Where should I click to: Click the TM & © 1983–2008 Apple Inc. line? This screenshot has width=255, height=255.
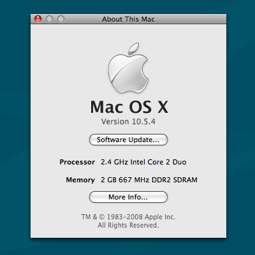(128, 217)
